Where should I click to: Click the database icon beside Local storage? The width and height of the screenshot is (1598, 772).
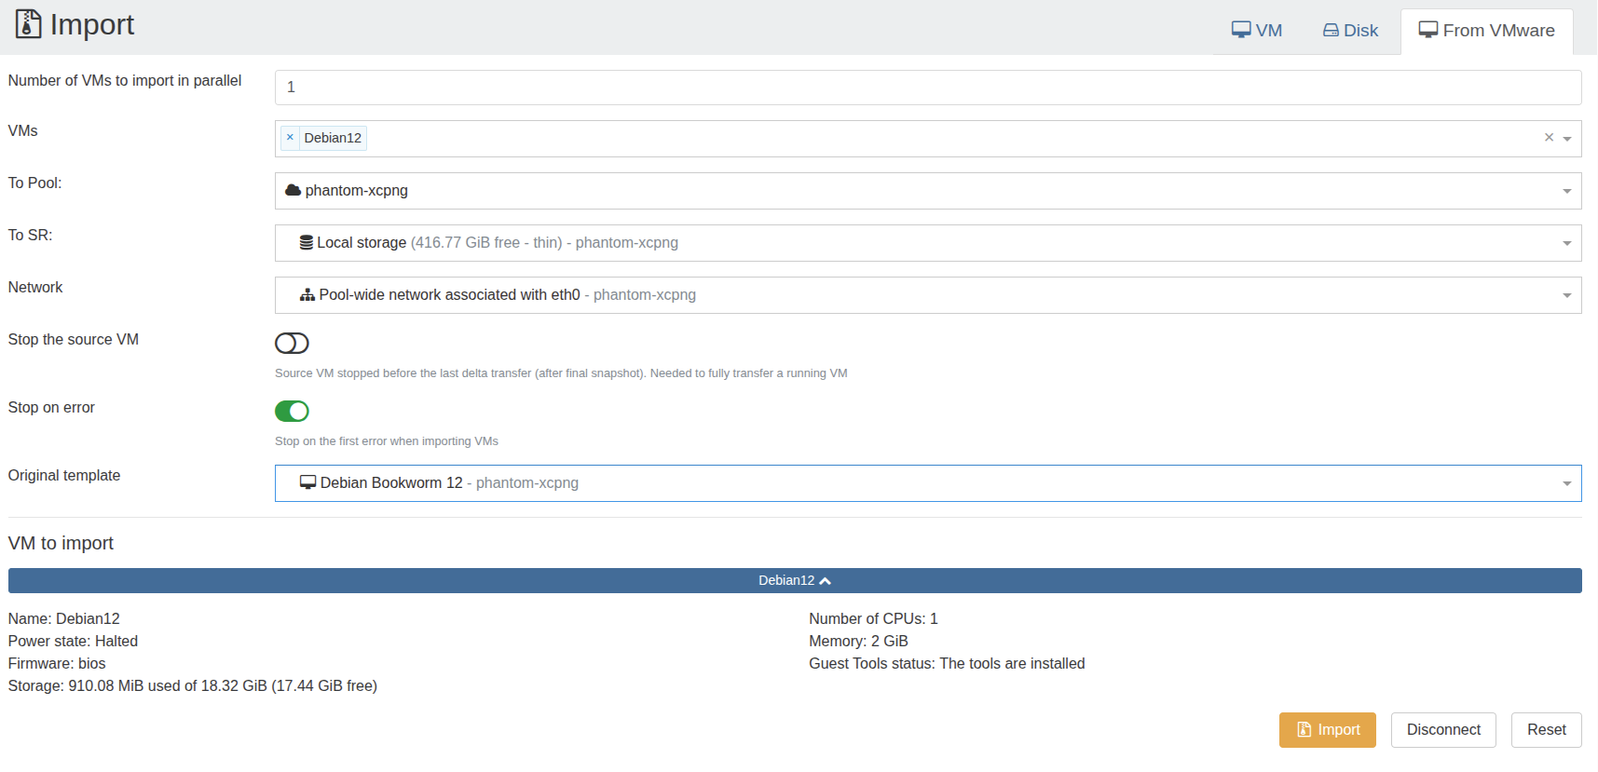coord(306,243)
